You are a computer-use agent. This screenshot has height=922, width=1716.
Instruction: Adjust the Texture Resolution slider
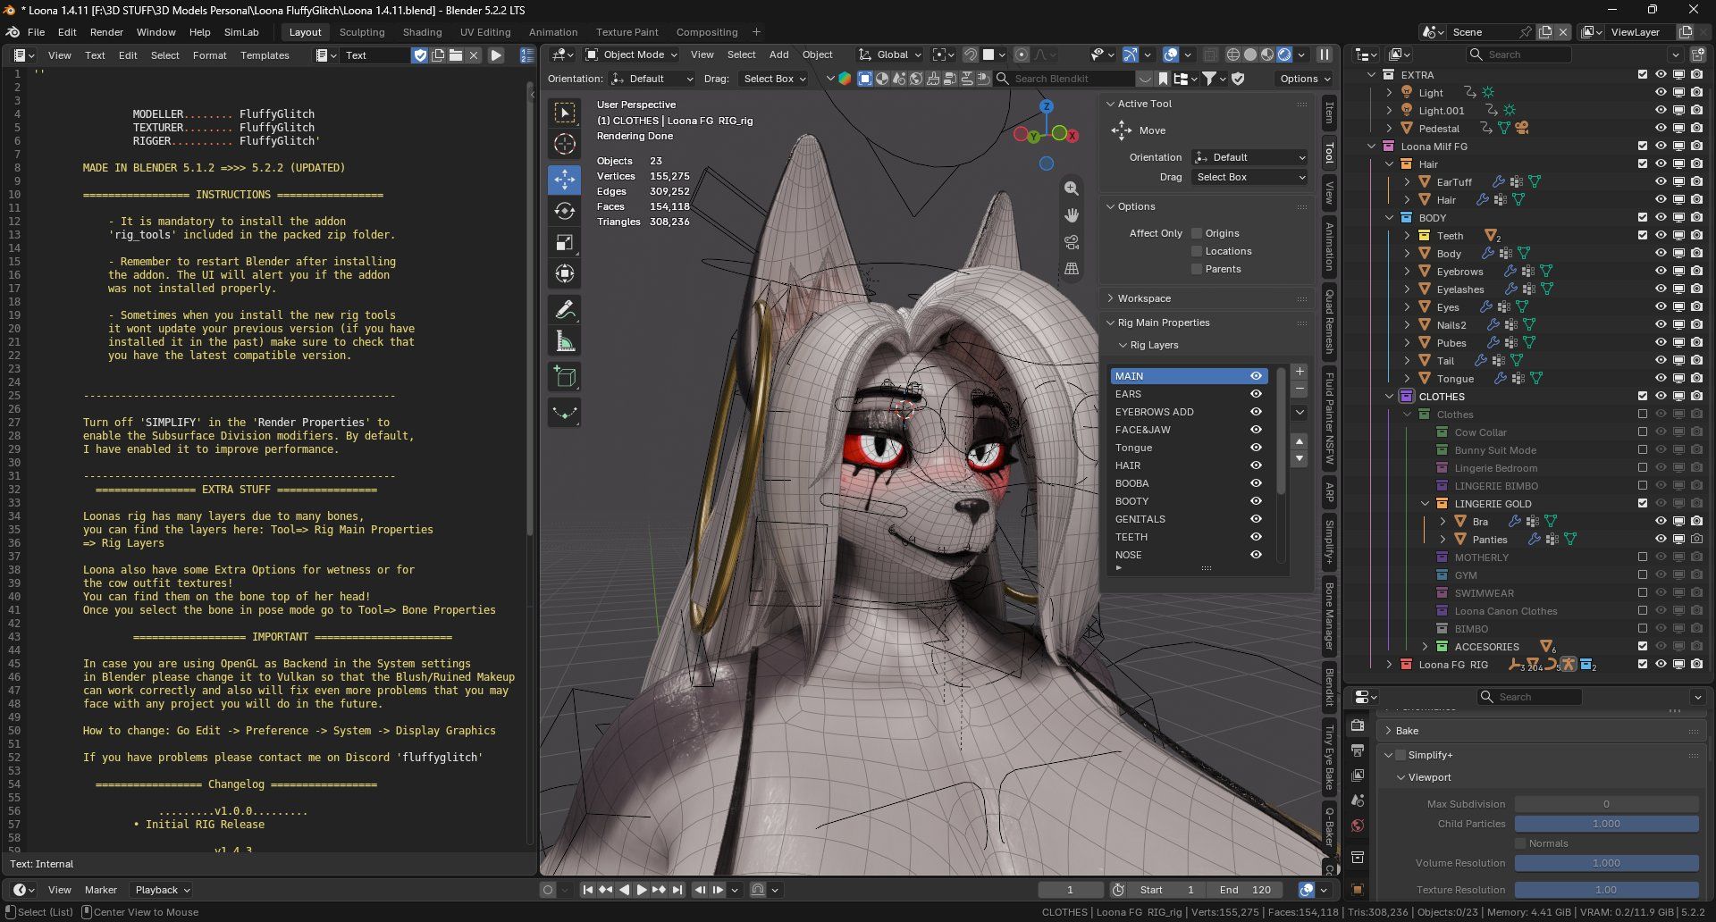pos(1606,890)
